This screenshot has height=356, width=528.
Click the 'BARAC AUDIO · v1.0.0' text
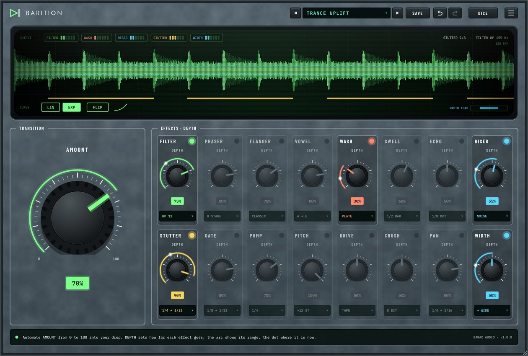(x=492, y=337)
